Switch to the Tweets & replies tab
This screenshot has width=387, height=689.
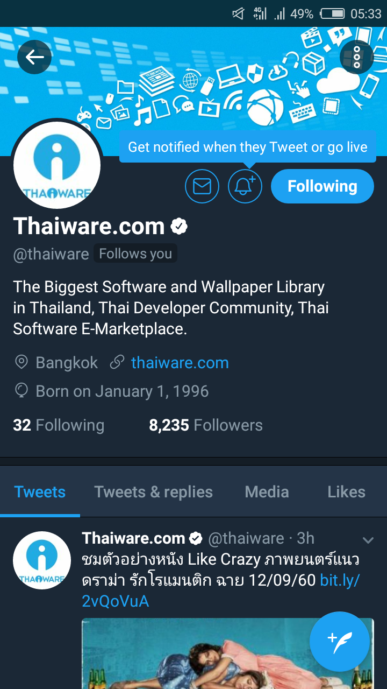153,492
